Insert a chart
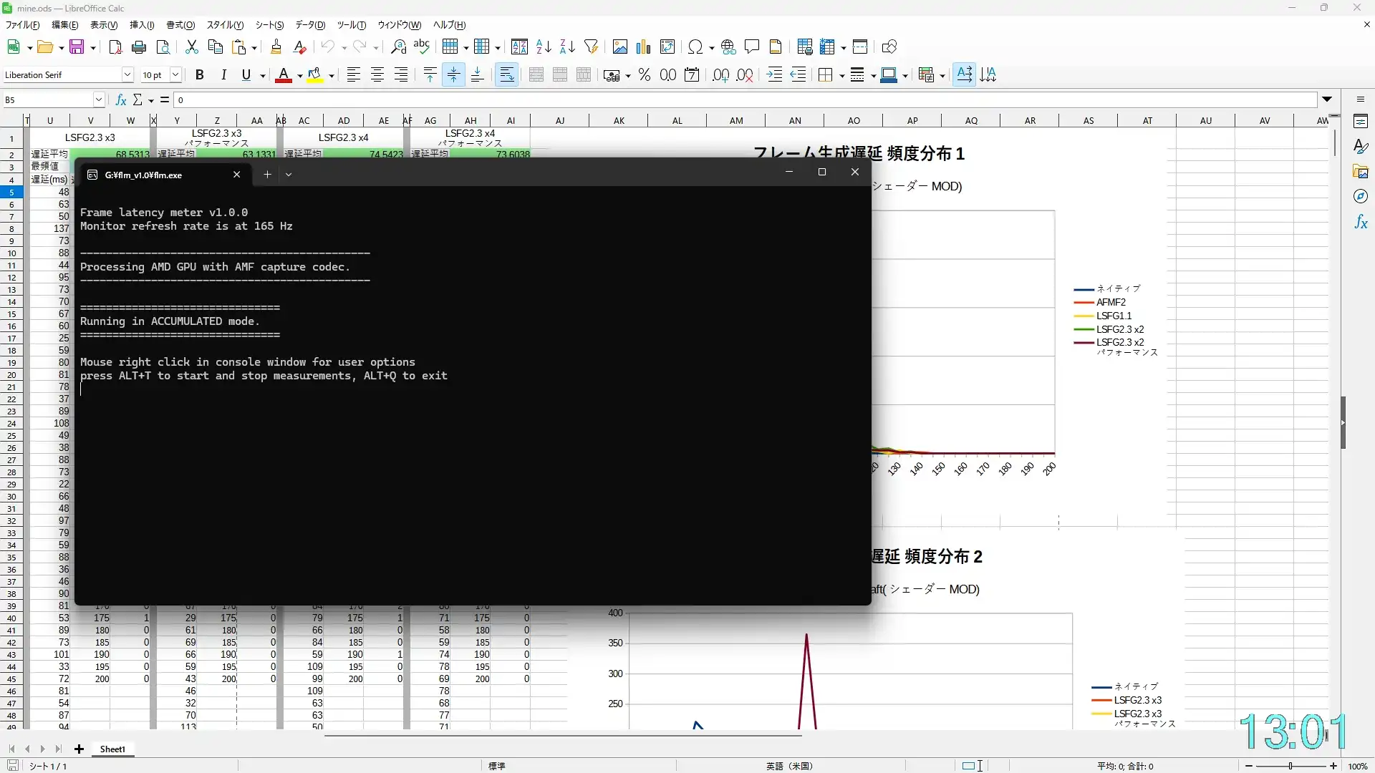Viewport: 1375px width, 773px height. (x=643, y=47)
